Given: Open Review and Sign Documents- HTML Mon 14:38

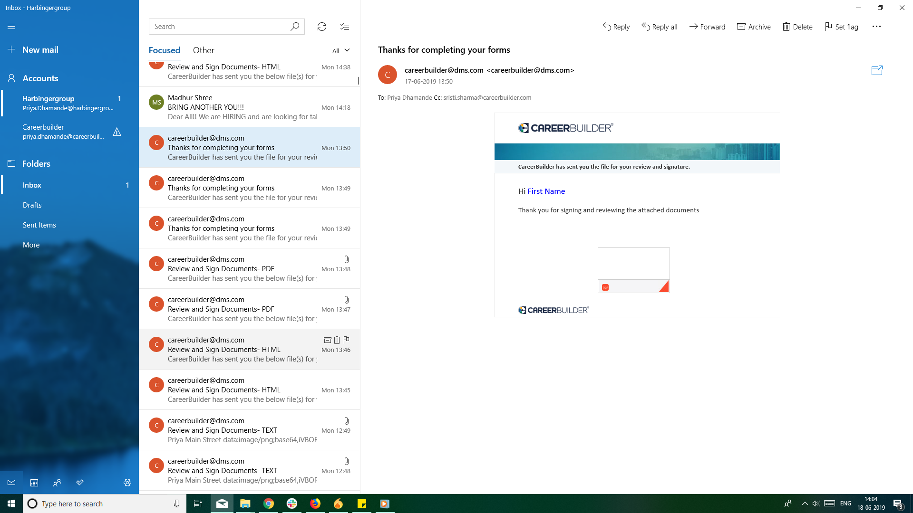Looking at the screenshot, I should pos(250,74).
